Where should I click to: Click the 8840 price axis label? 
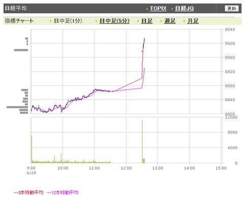tap(230, 100)
